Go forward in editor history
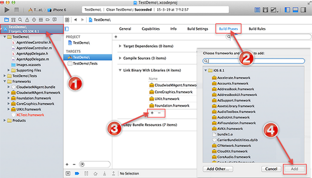312x178 pixels. point(82,20)
